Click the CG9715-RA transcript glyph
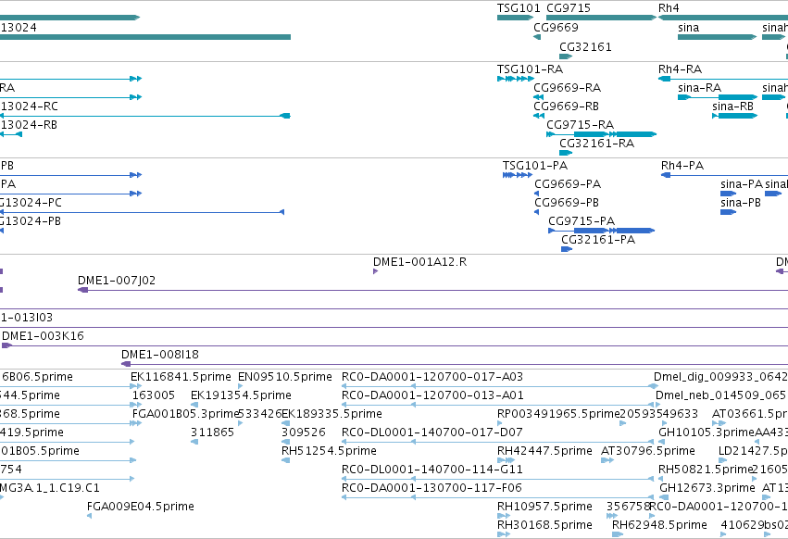The image size is (788, 539). coord(602,134)
